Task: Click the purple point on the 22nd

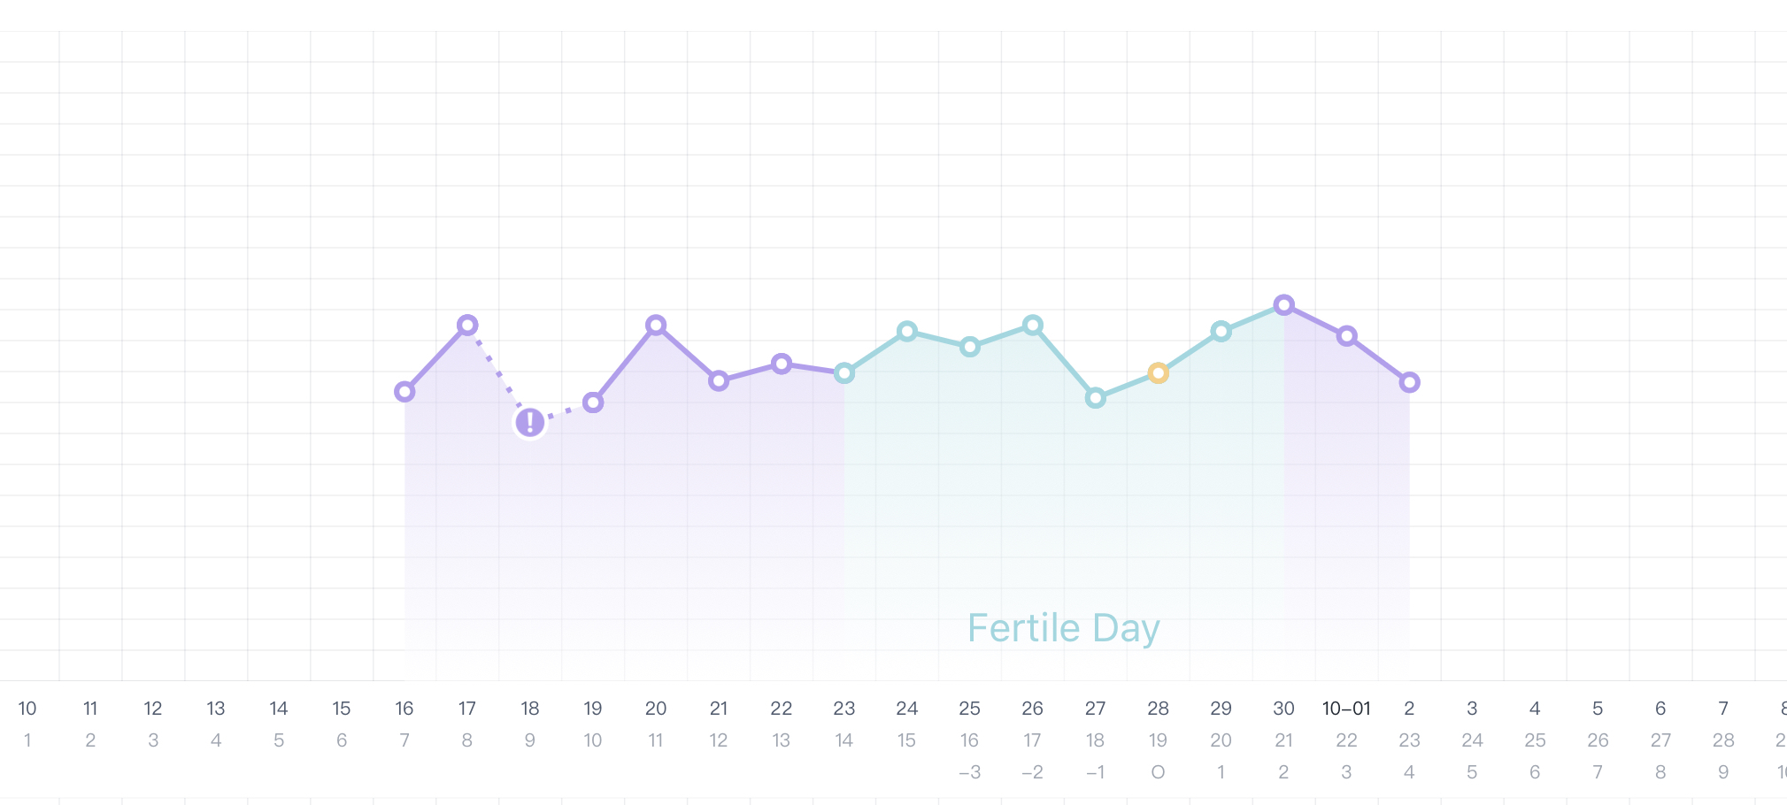Action: click(781, 364)
